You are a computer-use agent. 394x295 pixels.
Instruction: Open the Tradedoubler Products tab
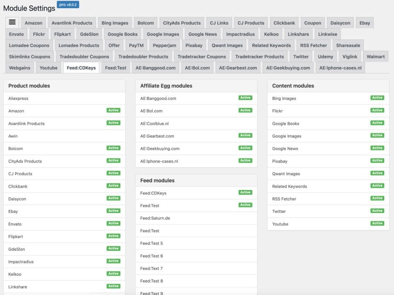click(x=143, y=57)
